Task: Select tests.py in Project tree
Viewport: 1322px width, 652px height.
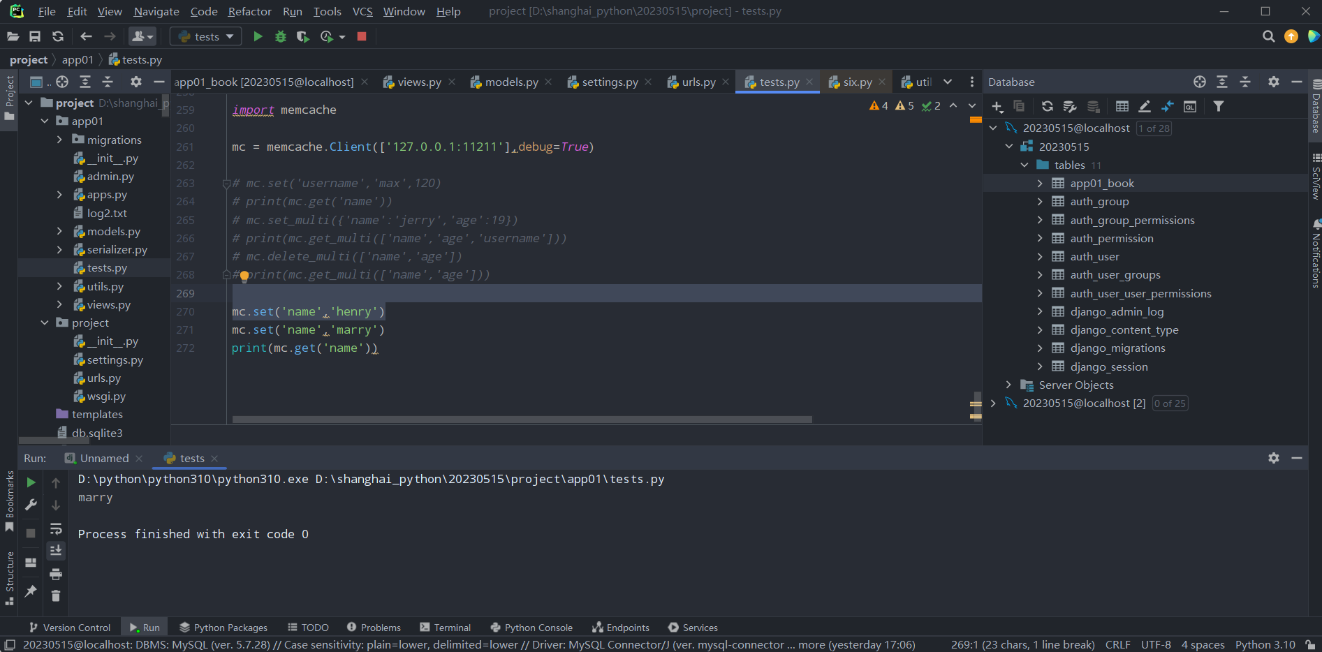Action: 107,267
